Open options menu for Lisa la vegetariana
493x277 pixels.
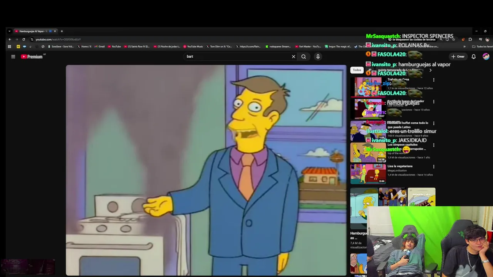click(x=434, y=167)
